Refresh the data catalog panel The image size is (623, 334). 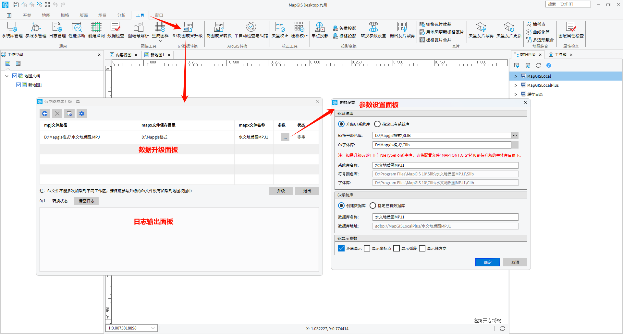538,66
